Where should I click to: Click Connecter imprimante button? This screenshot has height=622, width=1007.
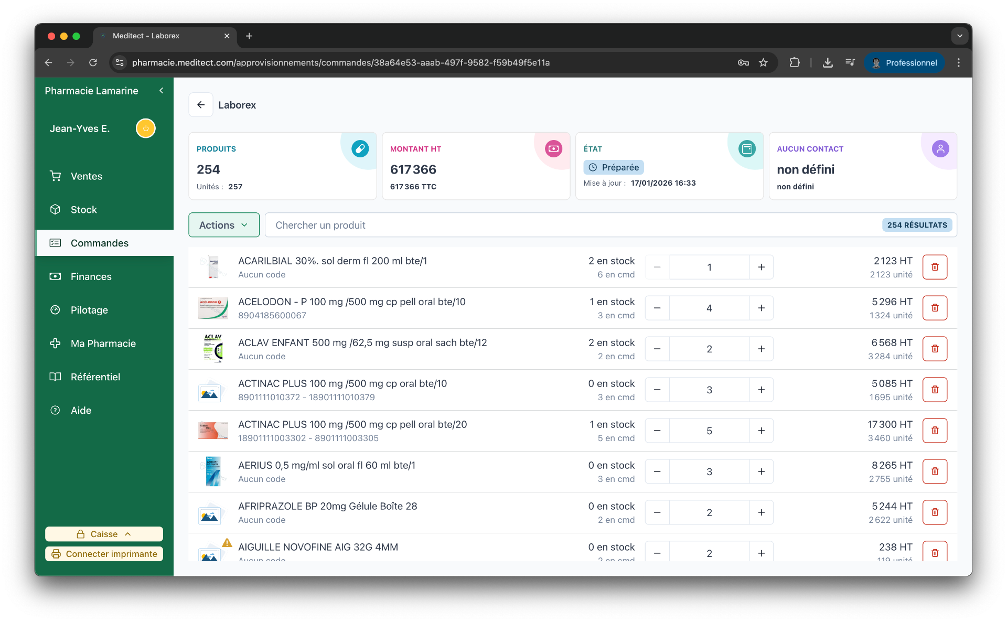[x=104, y=554]
